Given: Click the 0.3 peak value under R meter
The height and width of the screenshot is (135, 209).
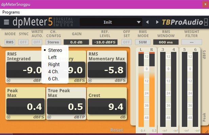Looking at the screenshot, I should point(154,131).
